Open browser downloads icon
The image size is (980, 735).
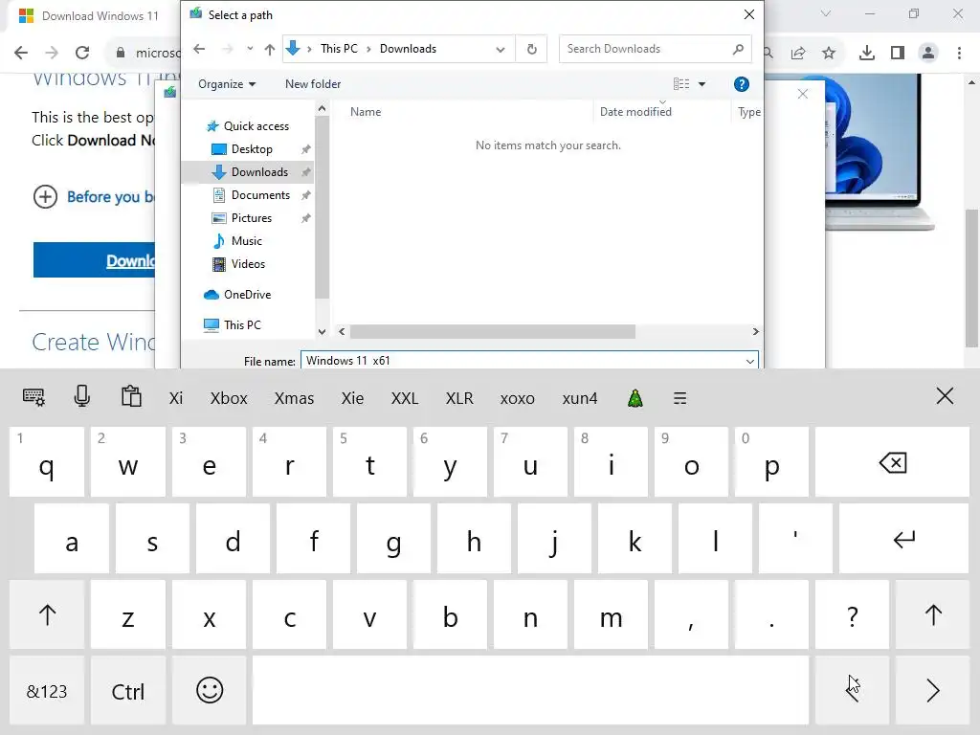point(866,54)
